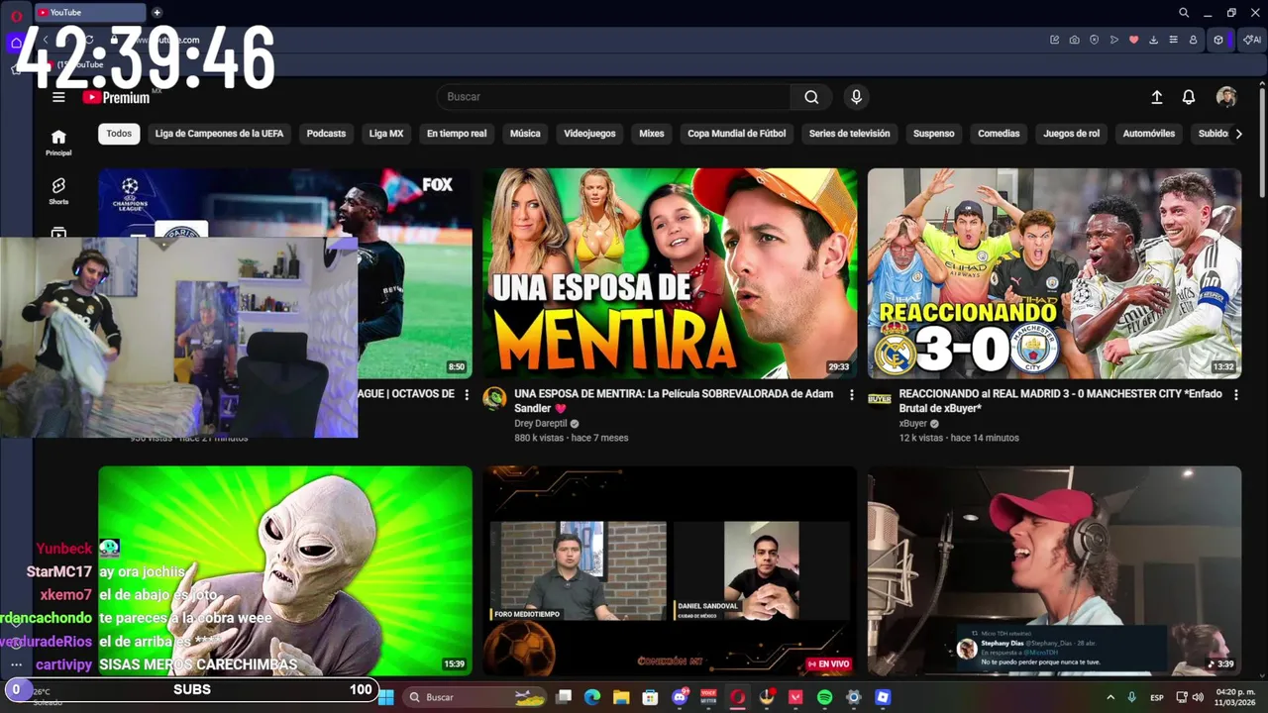Select the Música chip
1268x713 pixels.
tap(525, 134)
